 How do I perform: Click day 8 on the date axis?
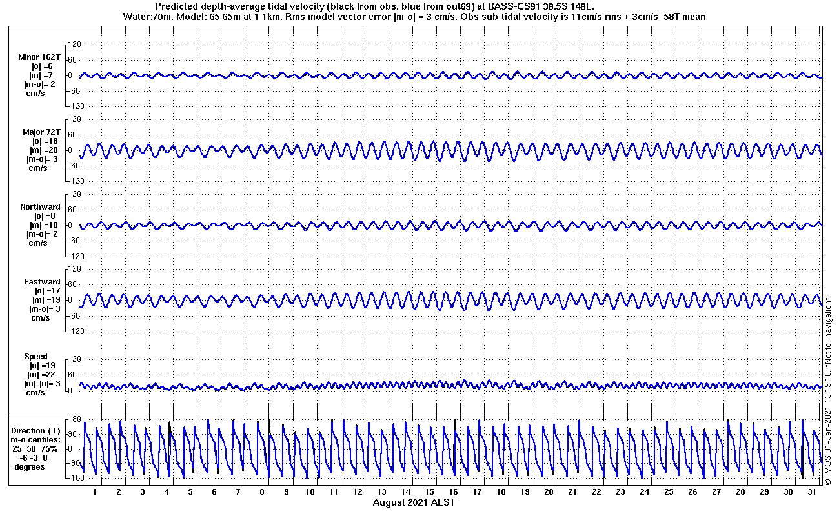[262, 491]
